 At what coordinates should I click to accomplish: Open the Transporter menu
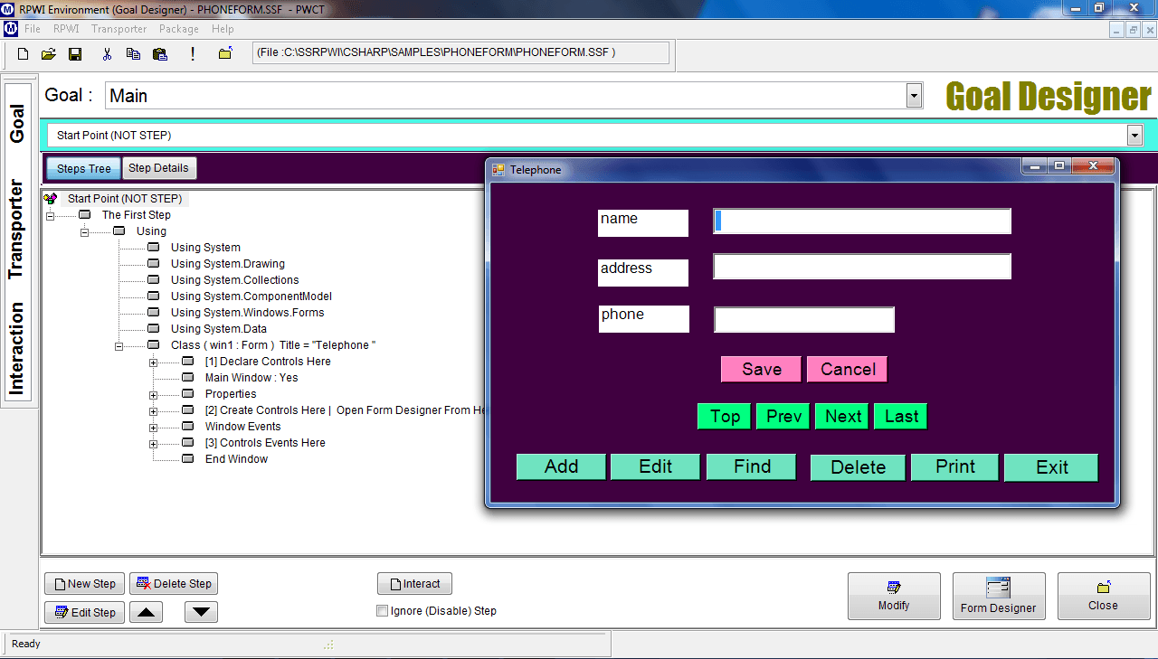(119, 28)
